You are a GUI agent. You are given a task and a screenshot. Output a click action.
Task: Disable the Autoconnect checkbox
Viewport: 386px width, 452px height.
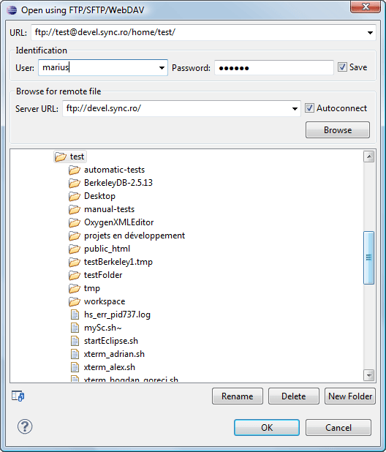coord(309,108)
